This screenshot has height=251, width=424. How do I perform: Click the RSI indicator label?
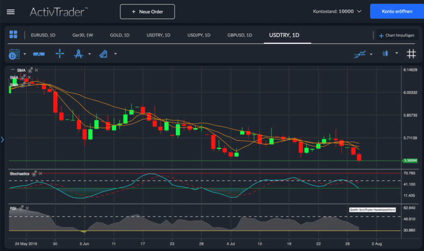click(13, 208)
